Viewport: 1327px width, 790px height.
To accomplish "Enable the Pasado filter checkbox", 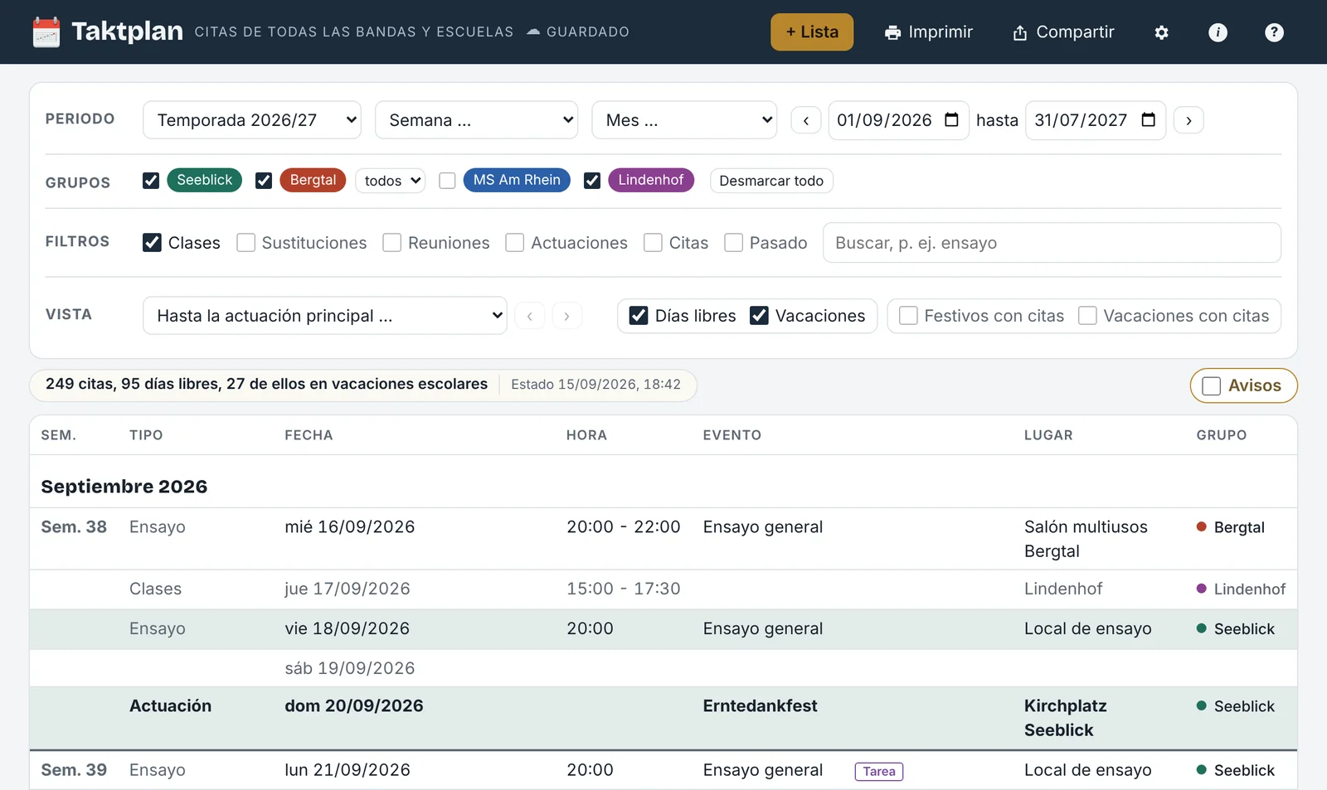I will click(x=733, y=243).
